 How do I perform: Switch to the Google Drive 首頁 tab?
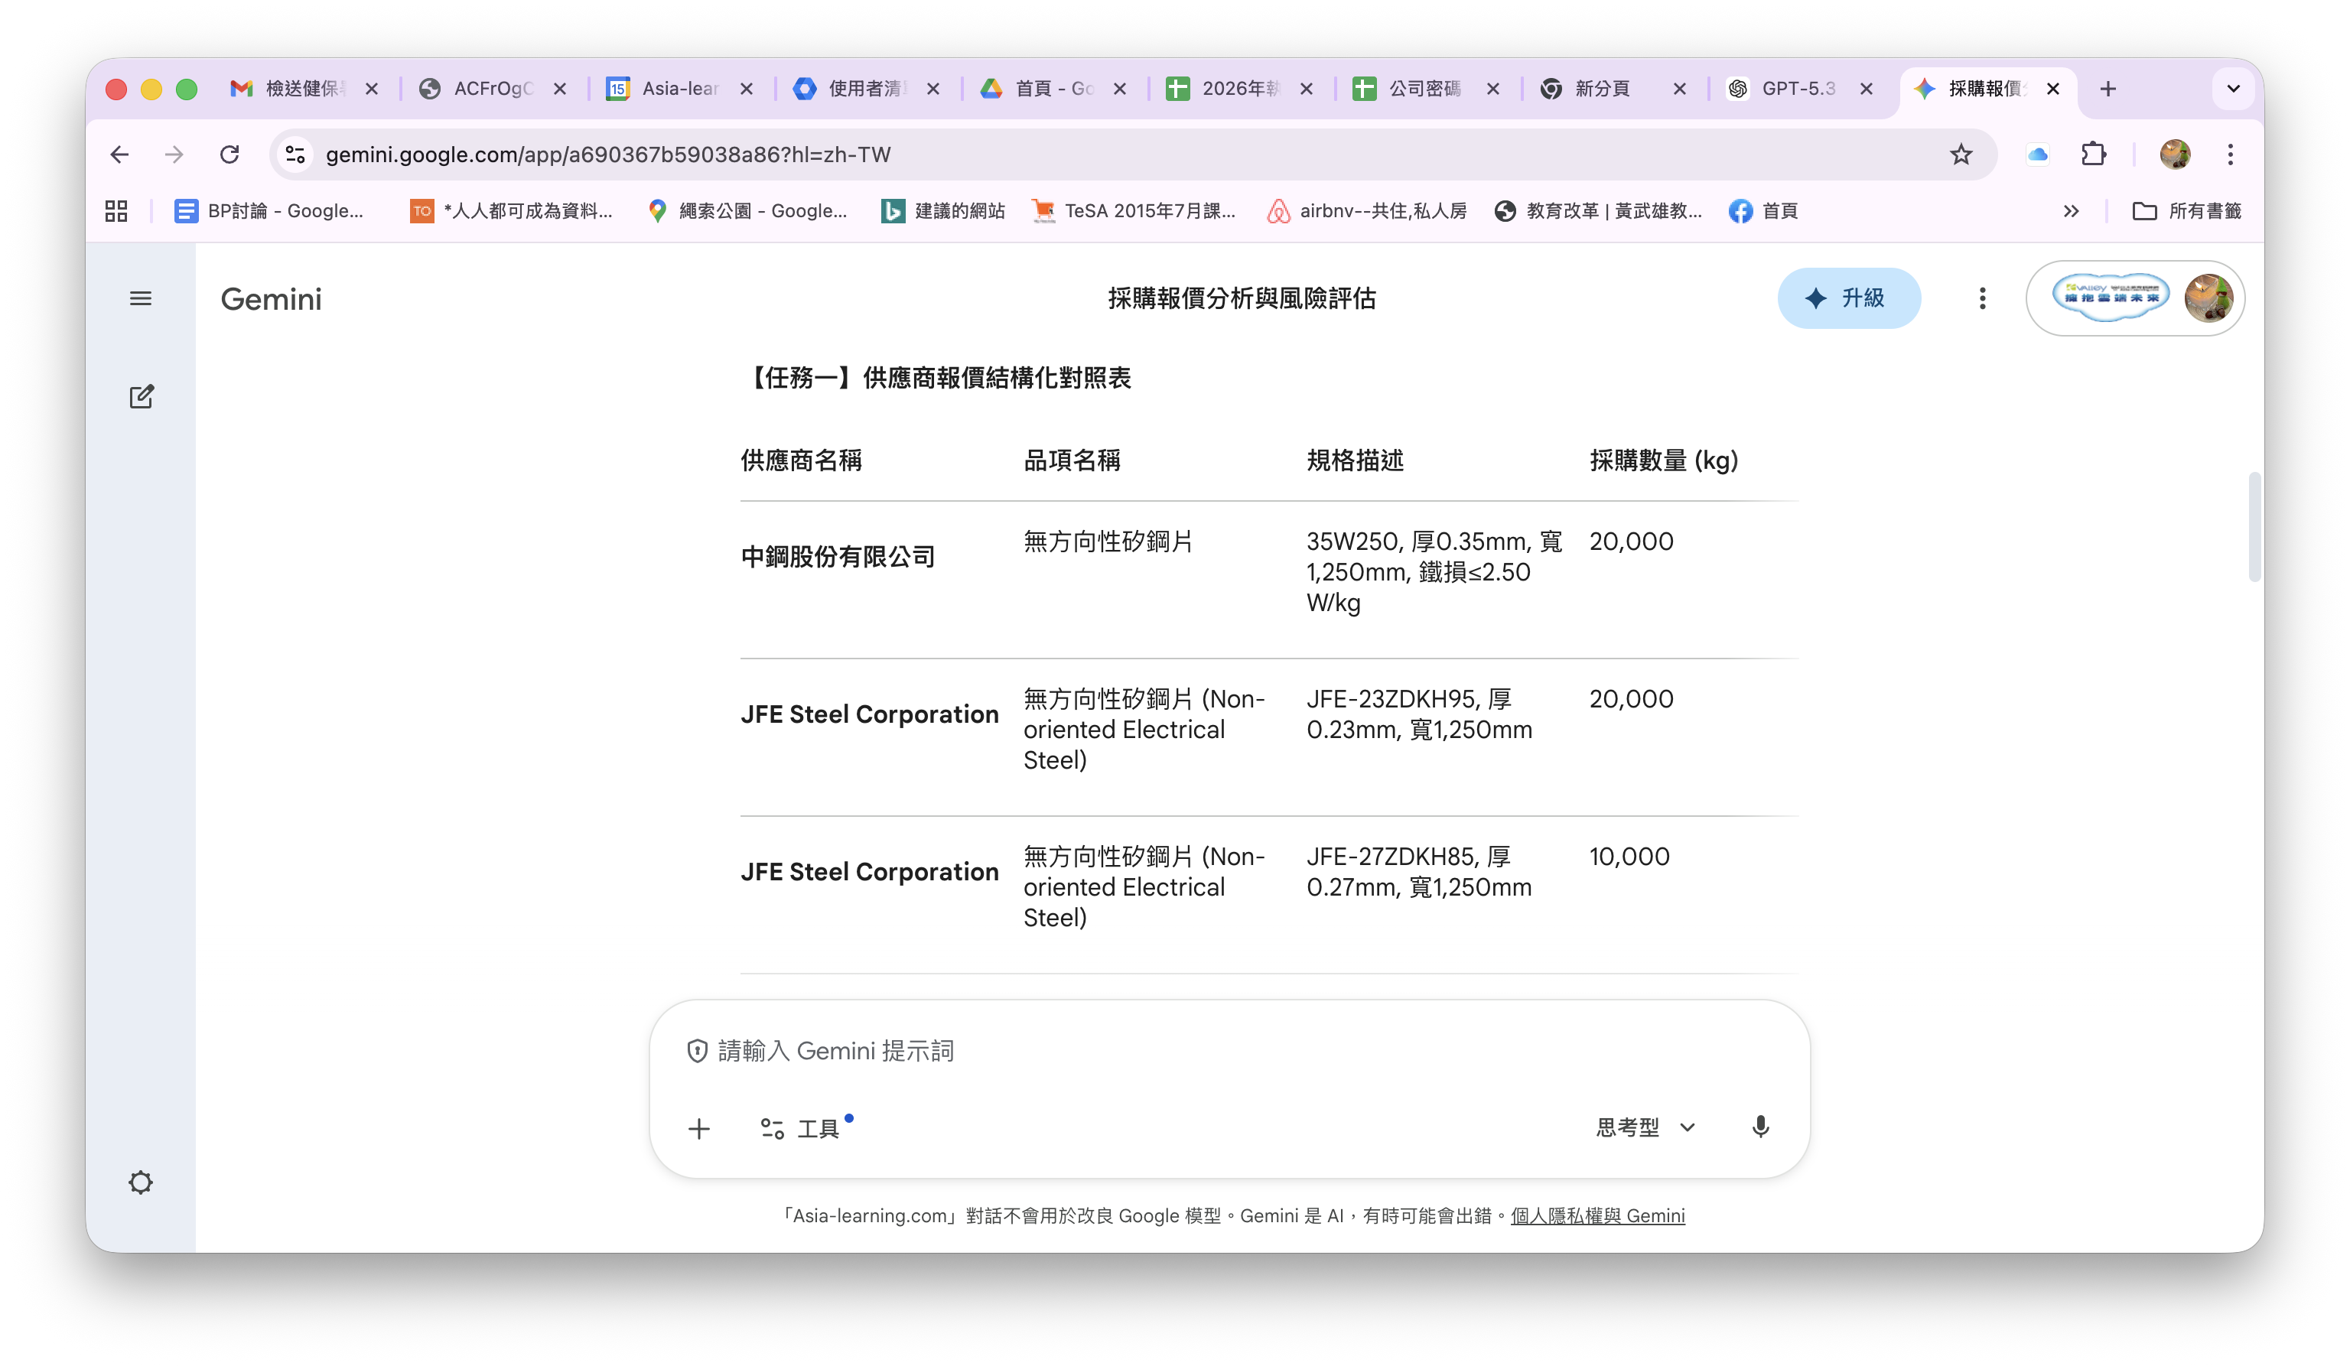1039,89
